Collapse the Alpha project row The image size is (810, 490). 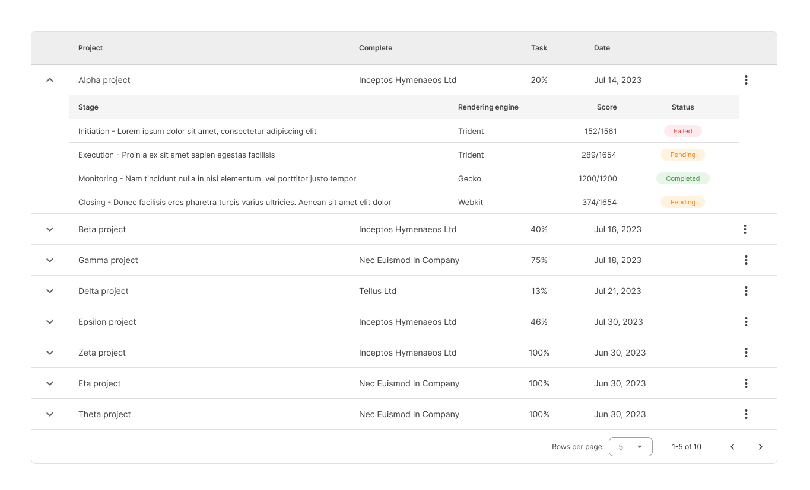point(50,80)
